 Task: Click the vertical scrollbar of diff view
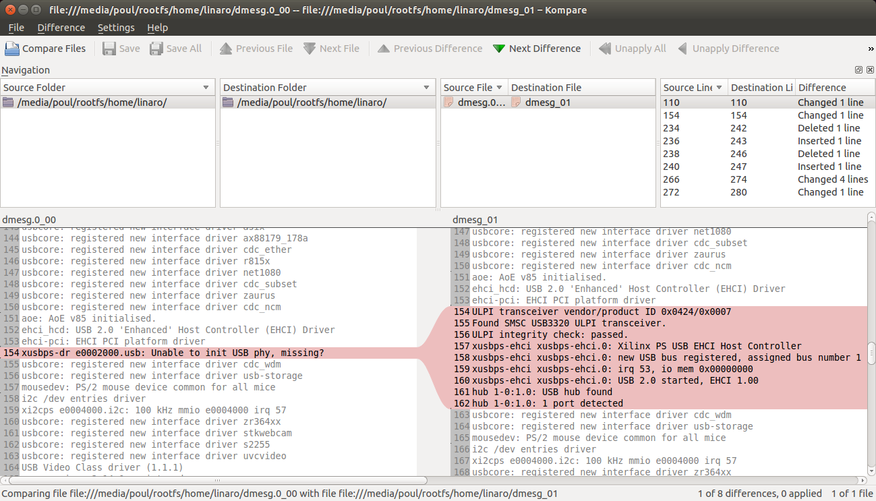(871, 351)
